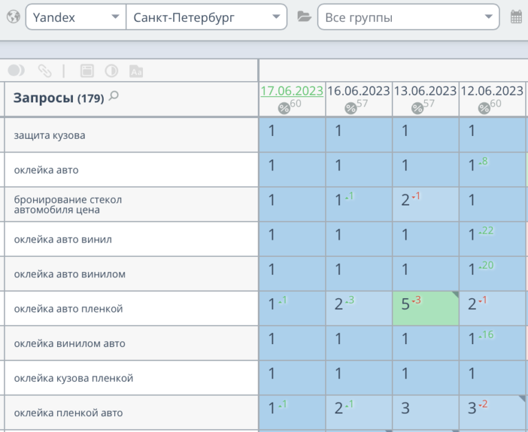
Task: Click the Запросы column header
Action: click(x=43, y=98)
